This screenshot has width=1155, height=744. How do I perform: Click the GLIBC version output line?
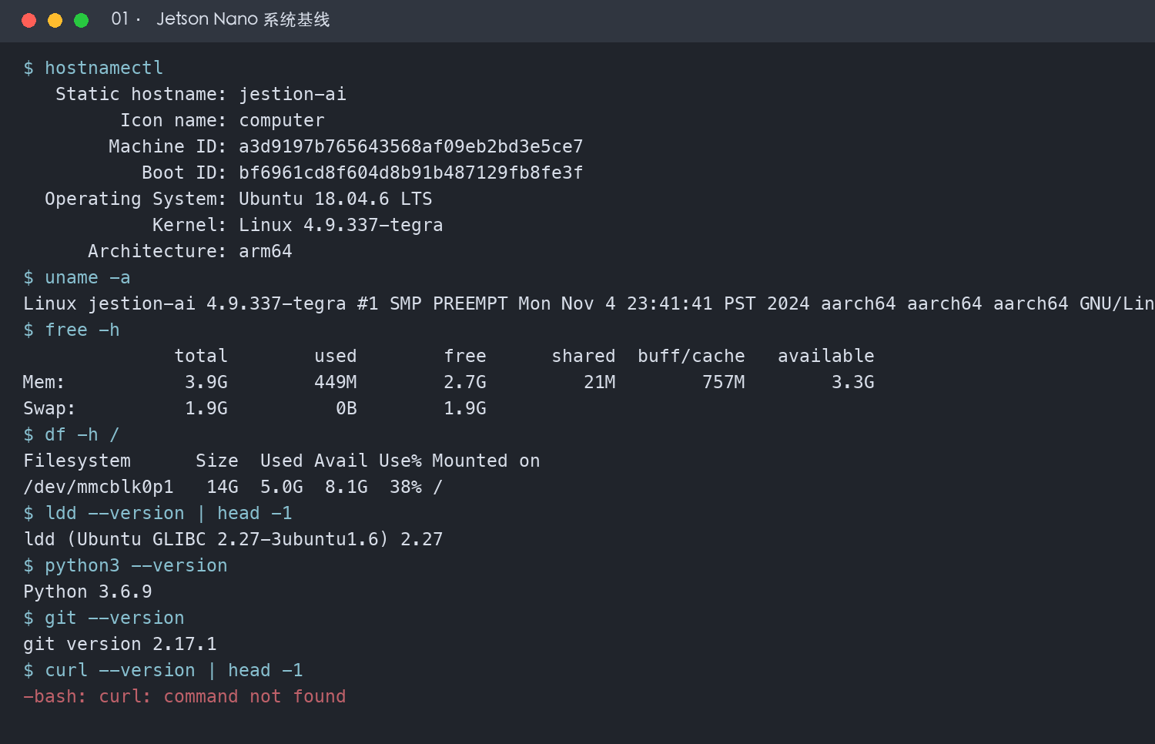point(233,539)
